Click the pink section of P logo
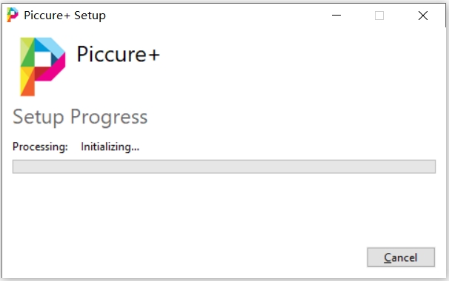The image size is (449, 281). (56, 70)
